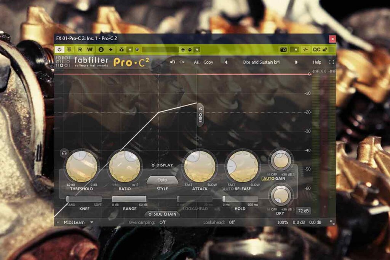Toggle the MIDI indicator dot
This screenshot has width=390, height=260.
pyautogui.click(x=58, y=222)
